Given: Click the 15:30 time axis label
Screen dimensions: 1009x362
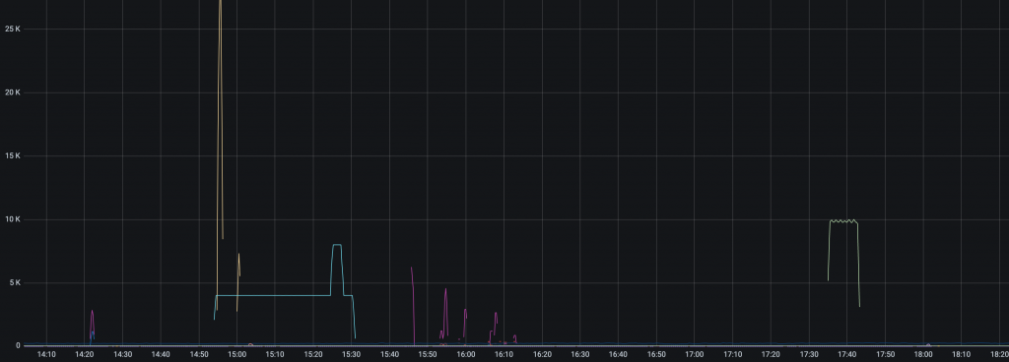Looking at the screenshot, I should 352,354.
